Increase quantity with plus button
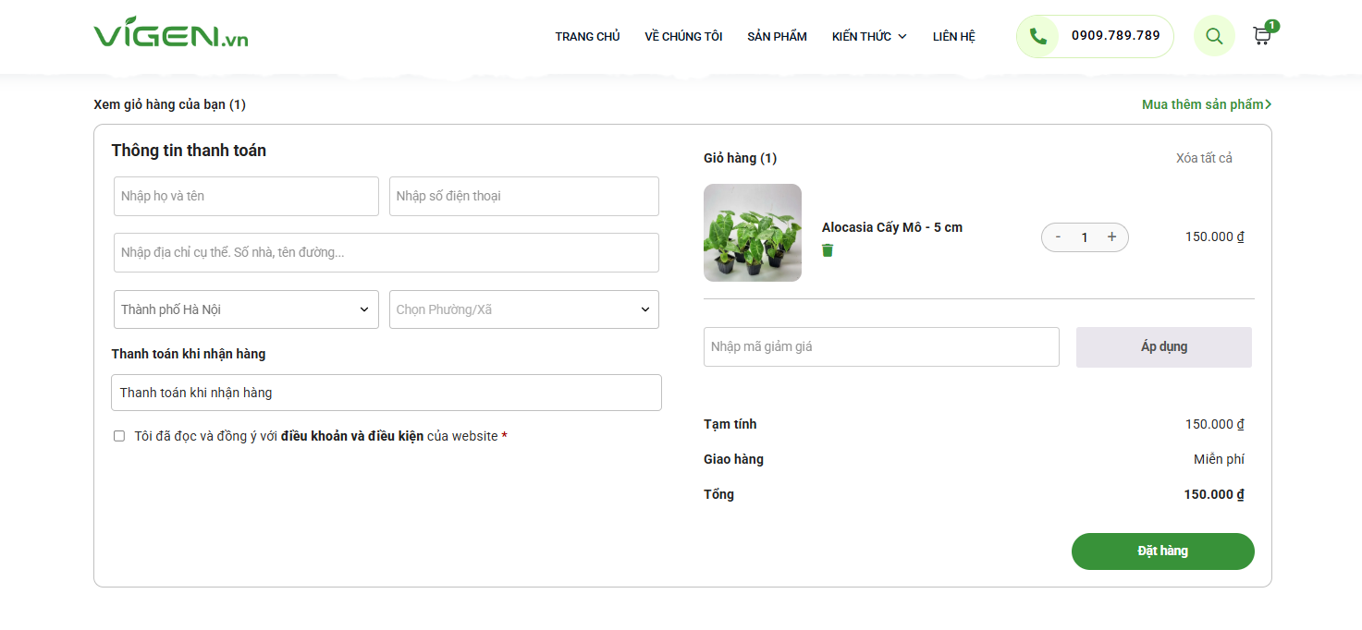This screenshot has width=1362, height=630. coord(1111,237)
